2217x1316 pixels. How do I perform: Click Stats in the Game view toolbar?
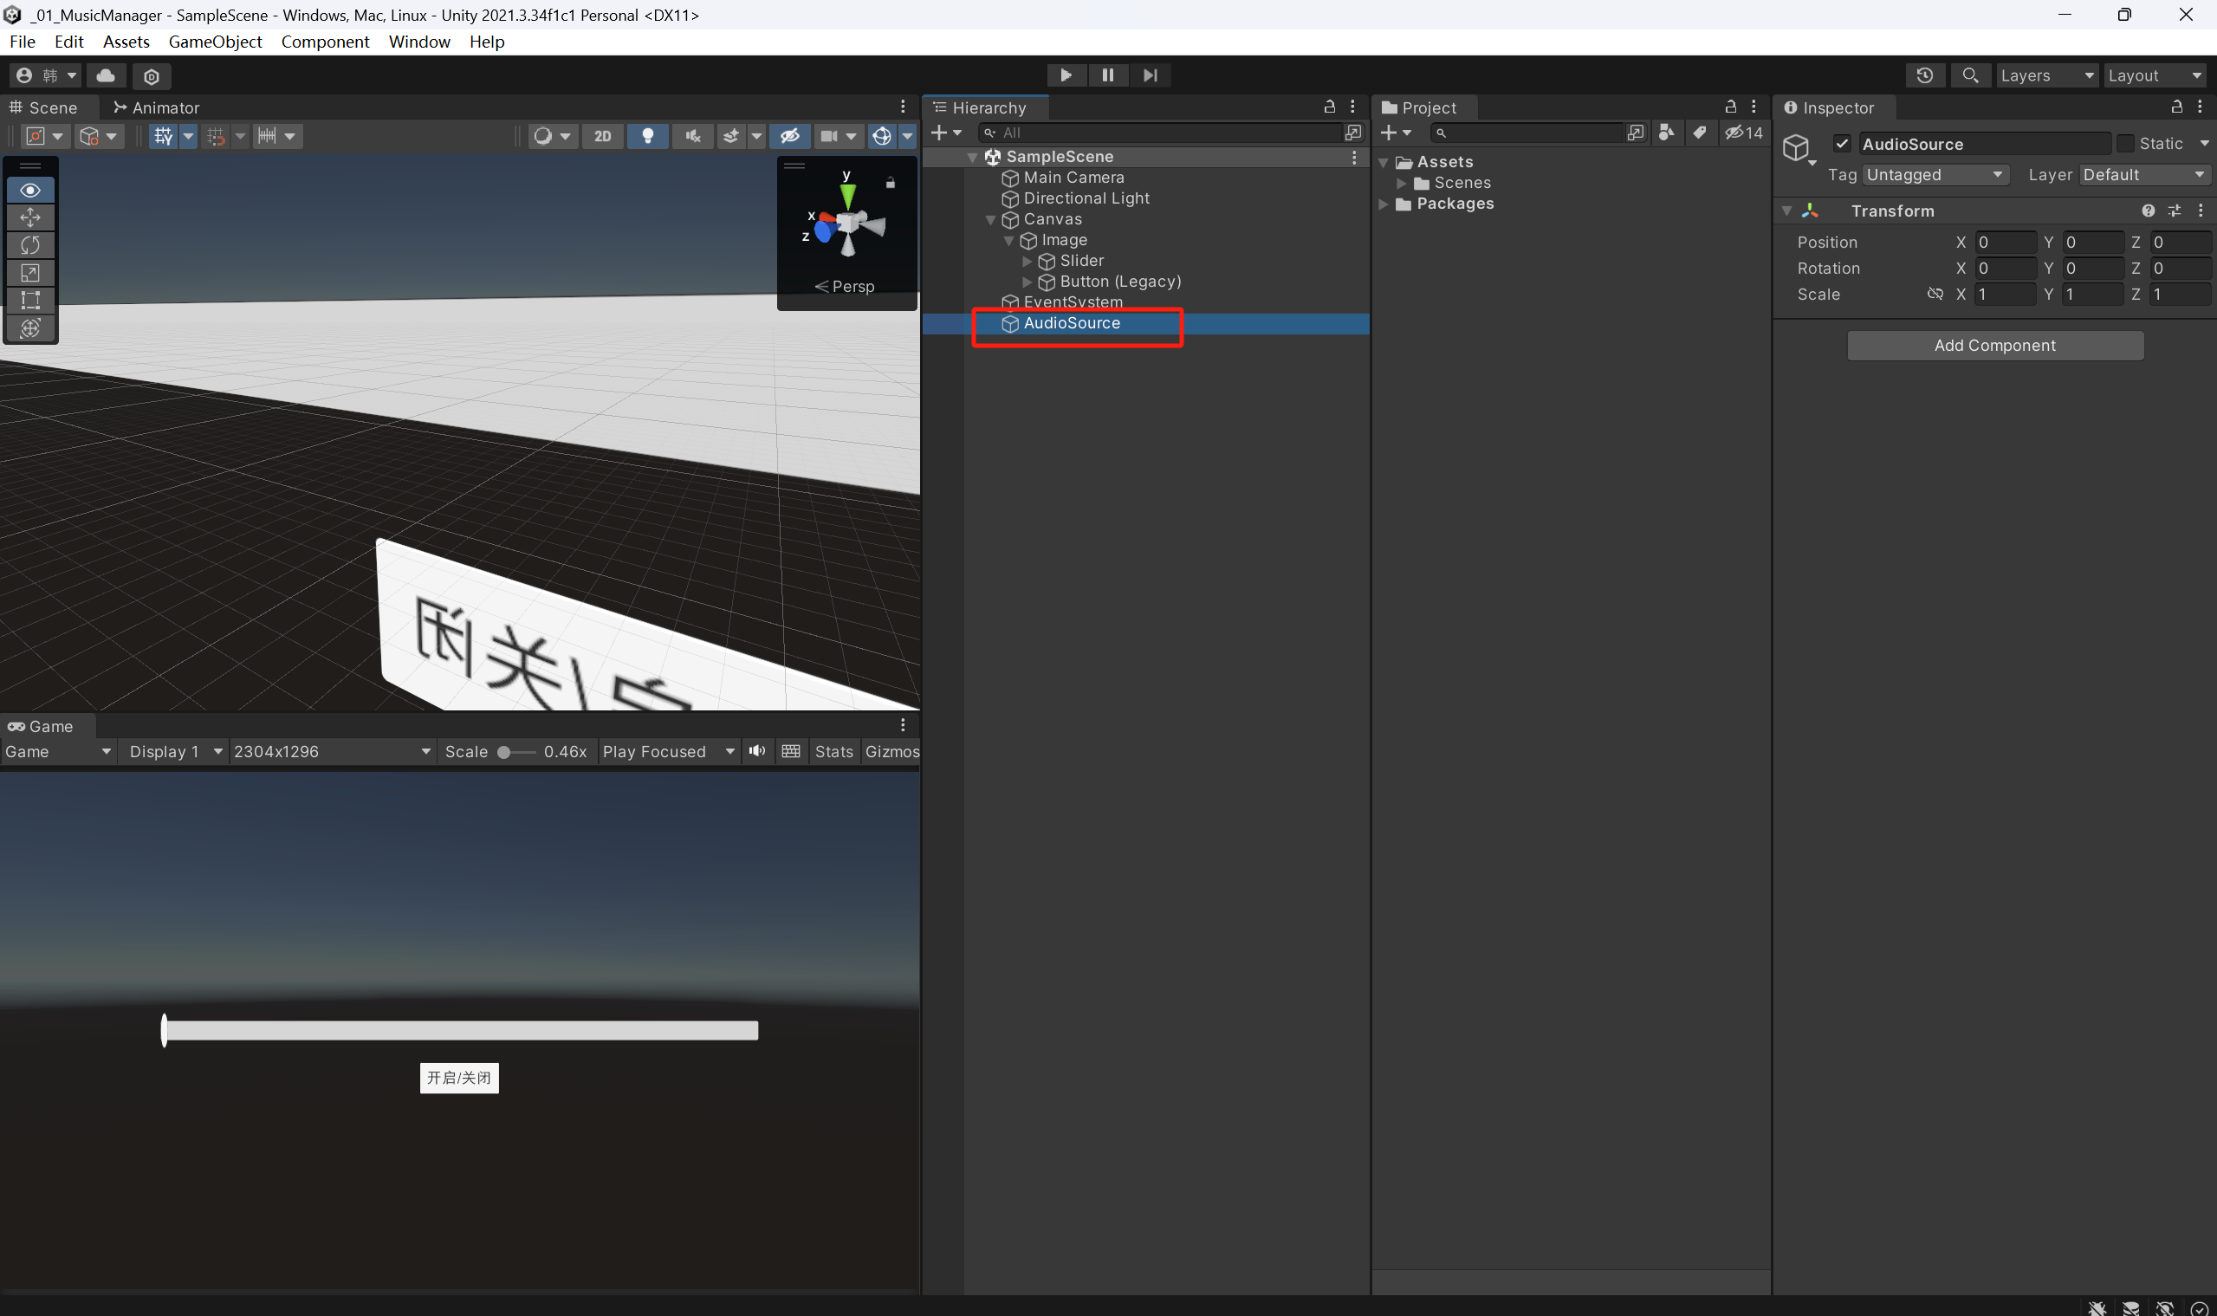[833, 751]
